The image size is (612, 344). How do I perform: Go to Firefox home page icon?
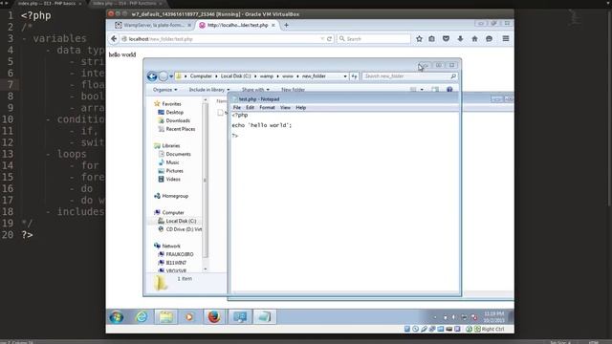pyautogui.click(x=474, y=39)
